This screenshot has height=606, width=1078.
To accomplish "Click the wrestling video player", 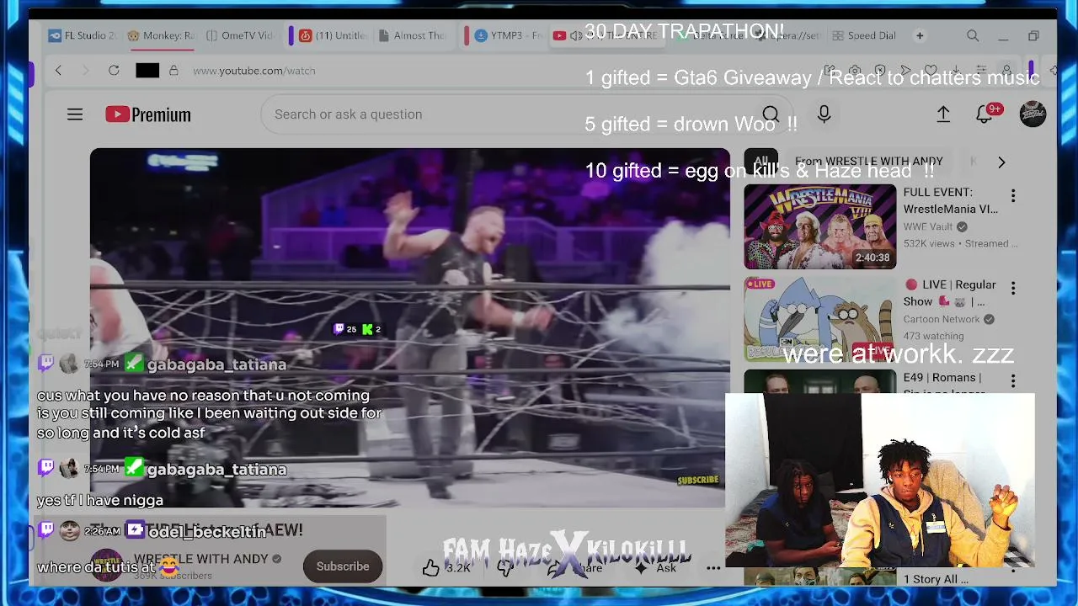I will pos(410,328).
